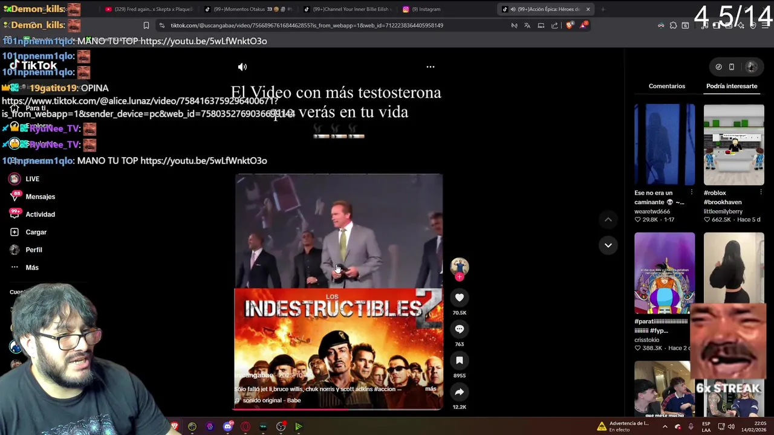Open the profile avatar in top-right pill

tap(752, 67)
